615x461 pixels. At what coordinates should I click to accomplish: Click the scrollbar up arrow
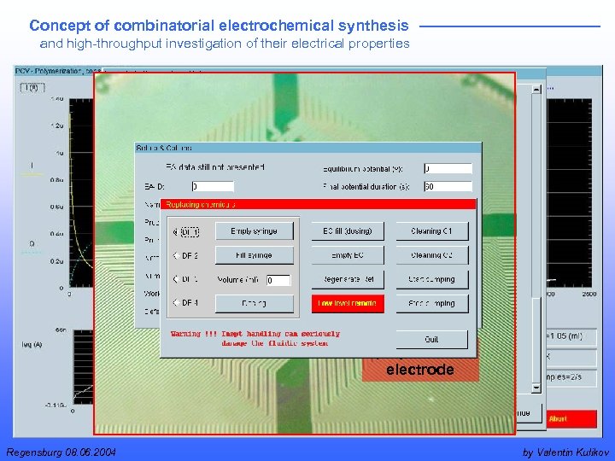[x=536, y=90]
